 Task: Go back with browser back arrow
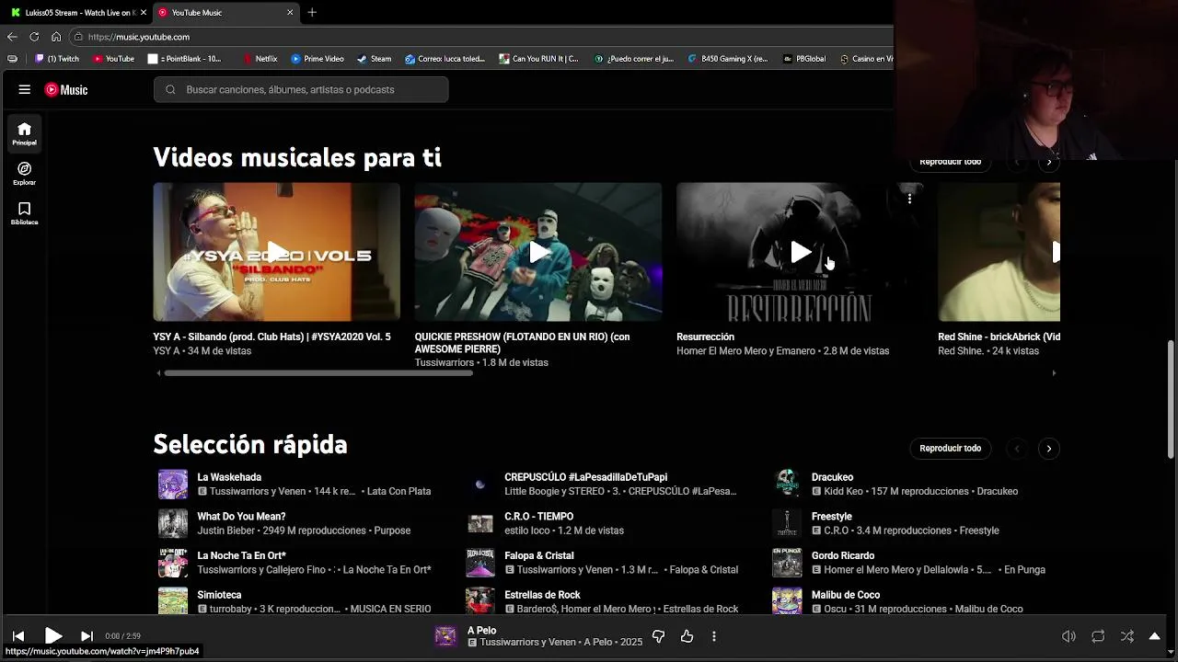[x=12, y=37]
